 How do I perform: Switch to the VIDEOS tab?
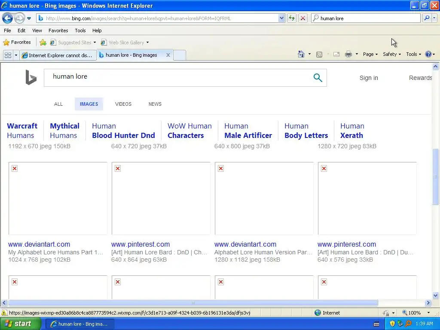[x=123, y=104]
